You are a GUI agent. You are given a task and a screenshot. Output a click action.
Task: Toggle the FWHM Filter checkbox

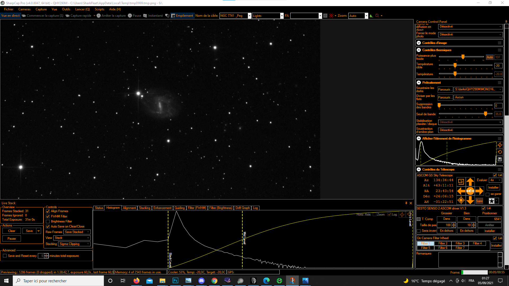coord(48,216)
